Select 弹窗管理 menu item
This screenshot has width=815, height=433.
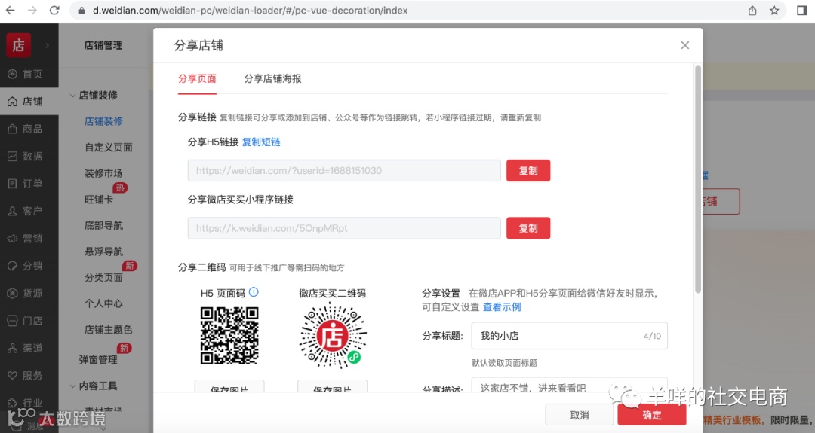[x=98, y=359]
